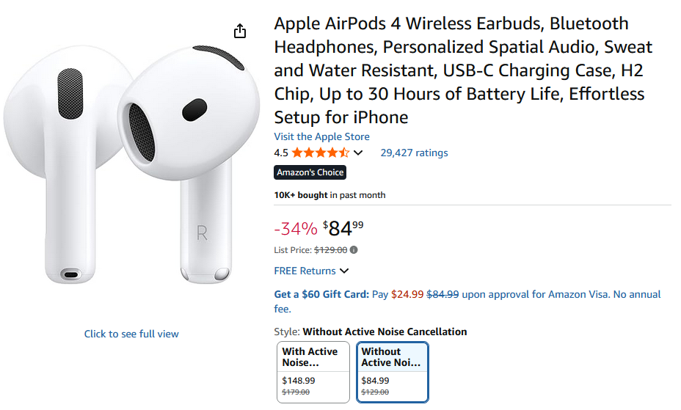Expand the FREE Returns chevron
Image resolution: width=681 pixels, height=410 pixels.
pyautogui.click(x=344, y=271)
